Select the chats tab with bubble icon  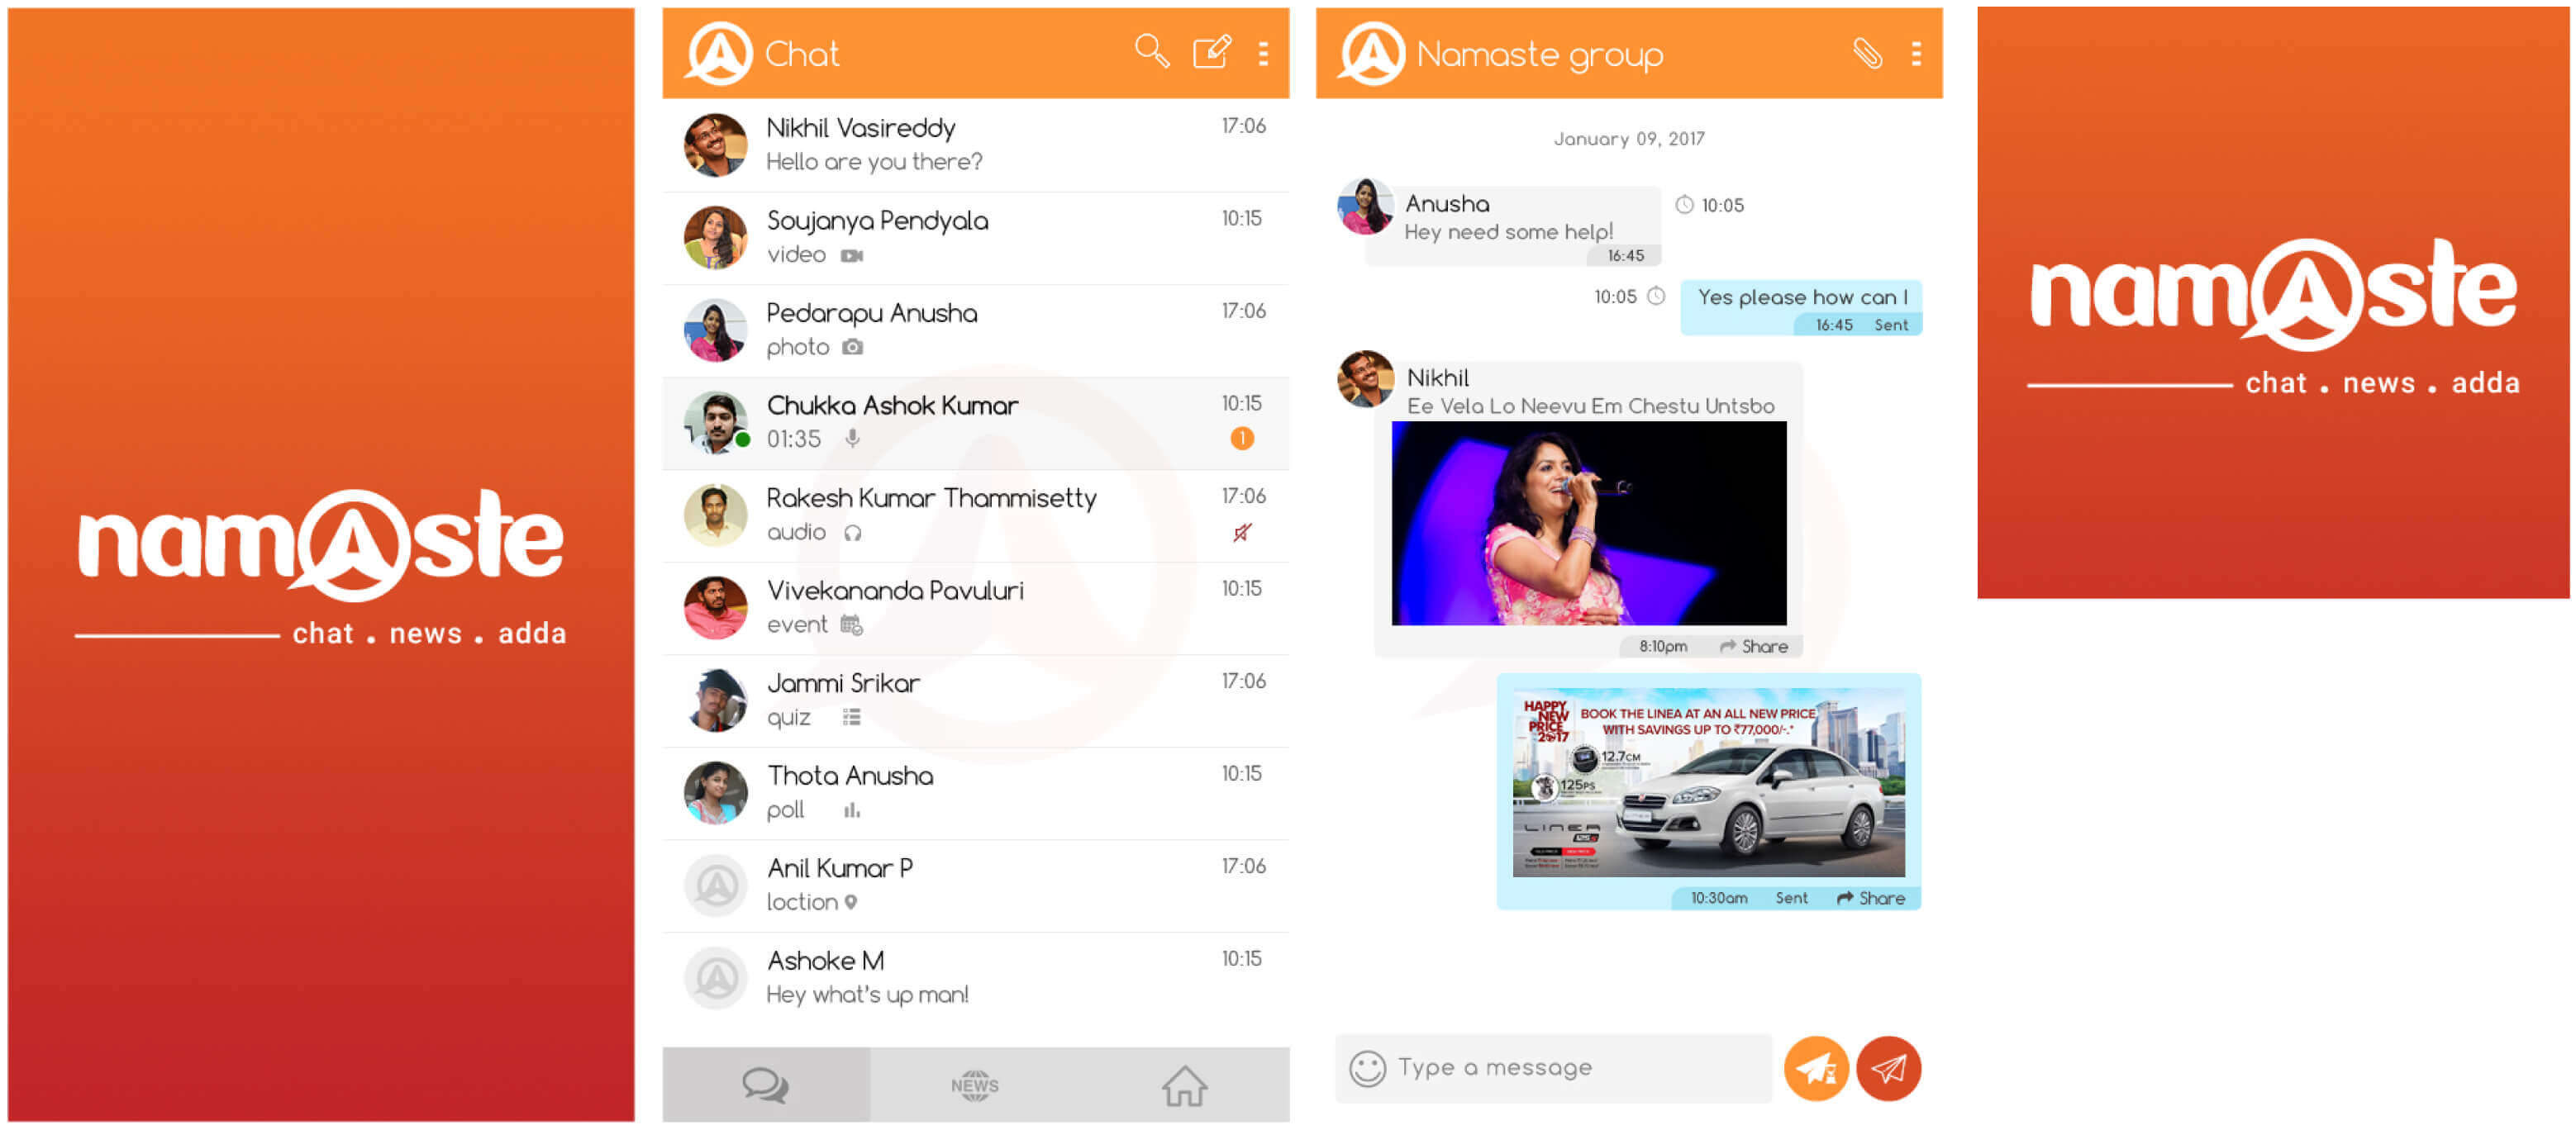tap(766, 1085)
